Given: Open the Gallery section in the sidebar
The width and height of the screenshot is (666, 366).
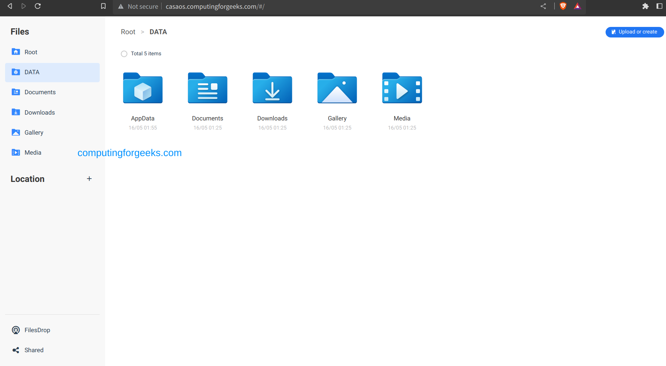Looking at the screenshot, I should coord(34,132).
